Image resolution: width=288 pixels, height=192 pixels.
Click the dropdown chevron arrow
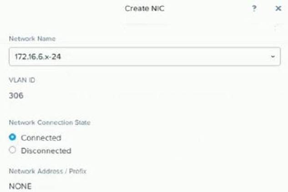point(273,56)
